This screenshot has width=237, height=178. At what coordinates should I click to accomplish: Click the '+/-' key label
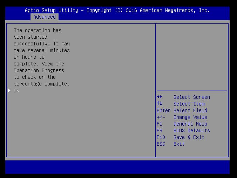161,117
